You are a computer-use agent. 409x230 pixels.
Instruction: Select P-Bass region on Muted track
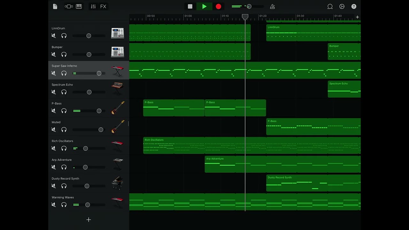[x=313, y=127]
